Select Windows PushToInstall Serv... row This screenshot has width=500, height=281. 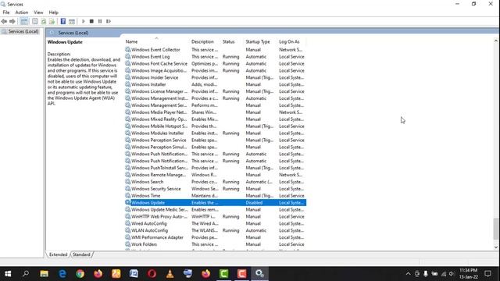216,168
